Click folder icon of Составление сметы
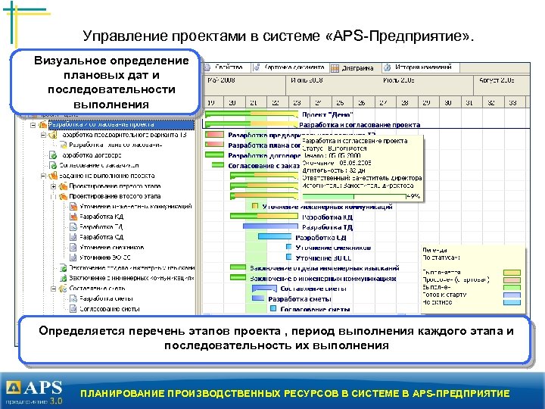 64,289
